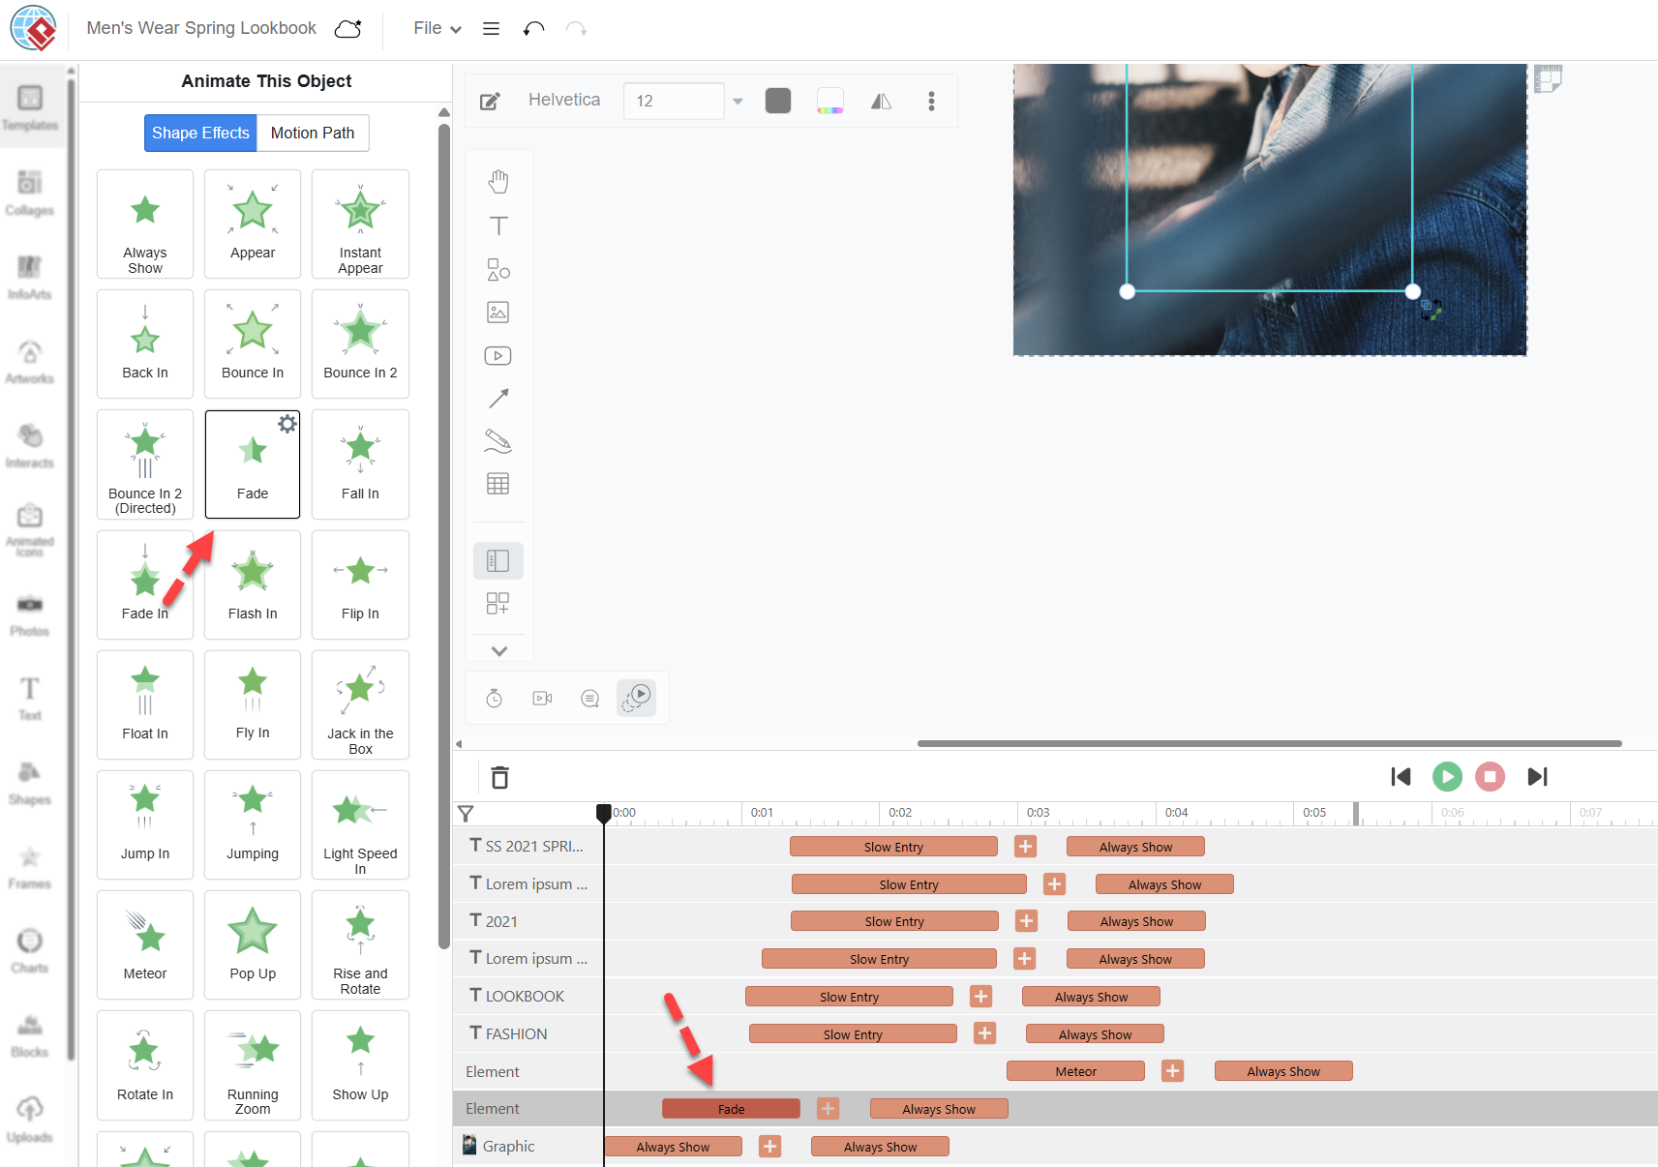Select the freehand drawing tool
The height and width of the screenshot is (1167, 1658).
tap(498, 441)
